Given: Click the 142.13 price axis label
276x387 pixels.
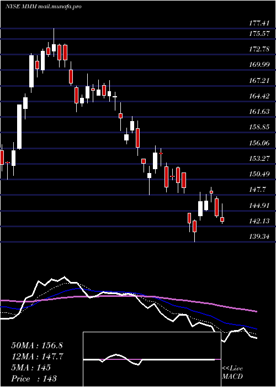Looking at the screenshot, I should (x=259, y=221).
